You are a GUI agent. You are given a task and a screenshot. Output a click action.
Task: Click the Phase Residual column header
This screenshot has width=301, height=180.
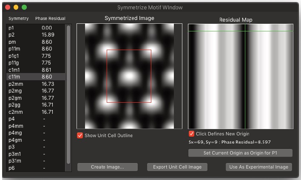click(x=50, y=19)
